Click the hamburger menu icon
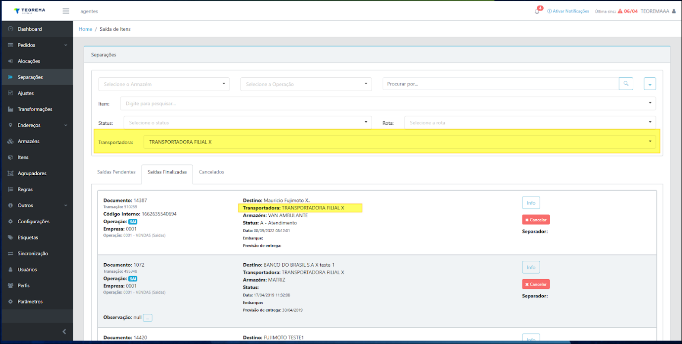The width and height of the screenshot is (682, 344). (66, 11)
